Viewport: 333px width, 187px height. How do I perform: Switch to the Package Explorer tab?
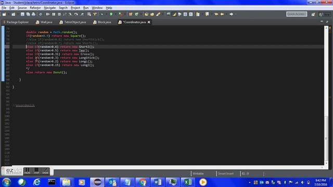coord(16,22)
